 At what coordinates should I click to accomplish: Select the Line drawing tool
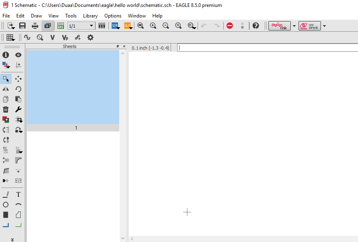coord(6,194)
